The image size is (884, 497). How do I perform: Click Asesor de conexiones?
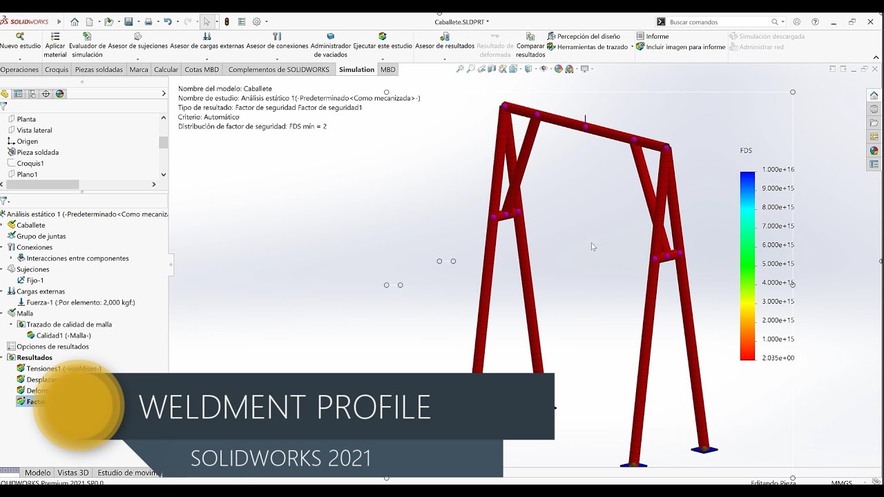(277, 41)
